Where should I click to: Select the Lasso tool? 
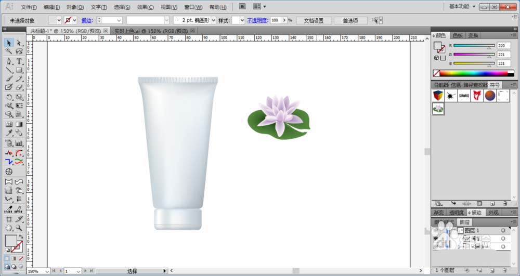tap(19, 51)
